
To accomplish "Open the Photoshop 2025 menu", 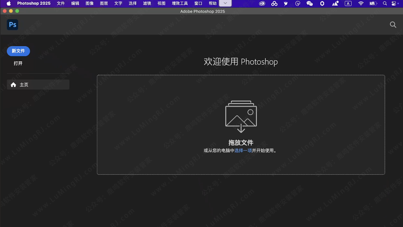I will 34,3.
